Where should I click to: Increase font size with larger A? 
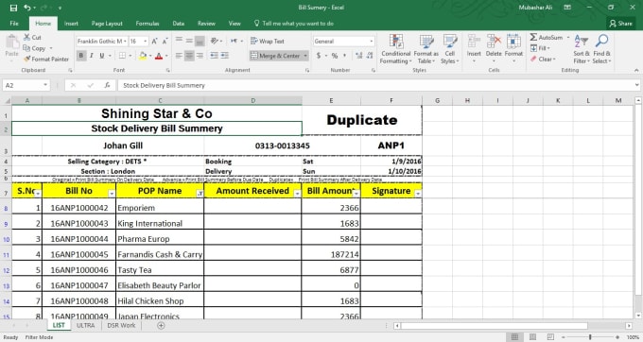tap(154, 42)
